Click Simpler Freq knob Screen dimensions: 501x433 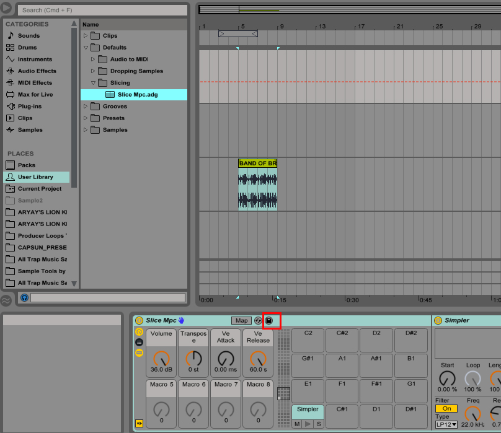[473, 414]
